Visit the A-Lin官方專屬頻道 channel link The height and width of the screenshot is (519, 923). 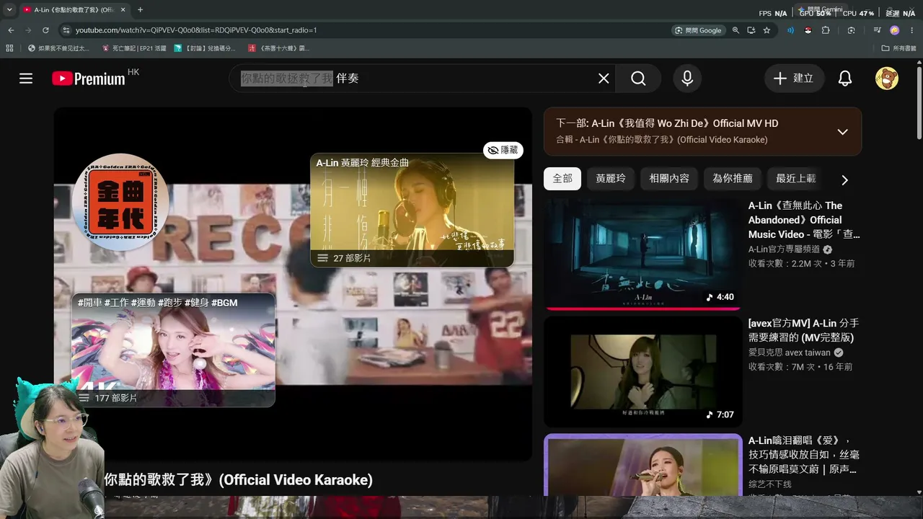click(x=784, y=249)
